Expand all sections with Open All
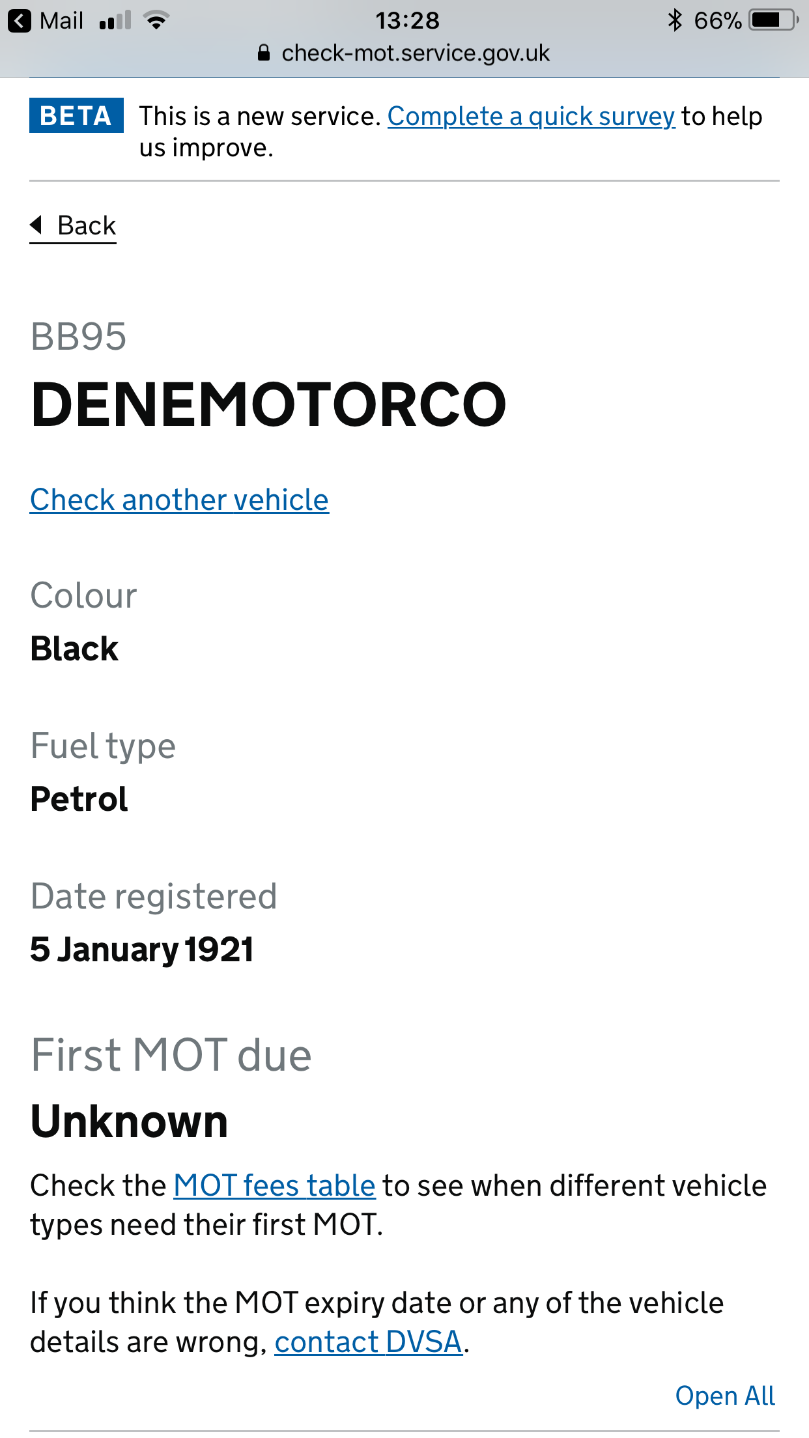The width and height of the screenshot is (809, 1438). point(725,1396)
